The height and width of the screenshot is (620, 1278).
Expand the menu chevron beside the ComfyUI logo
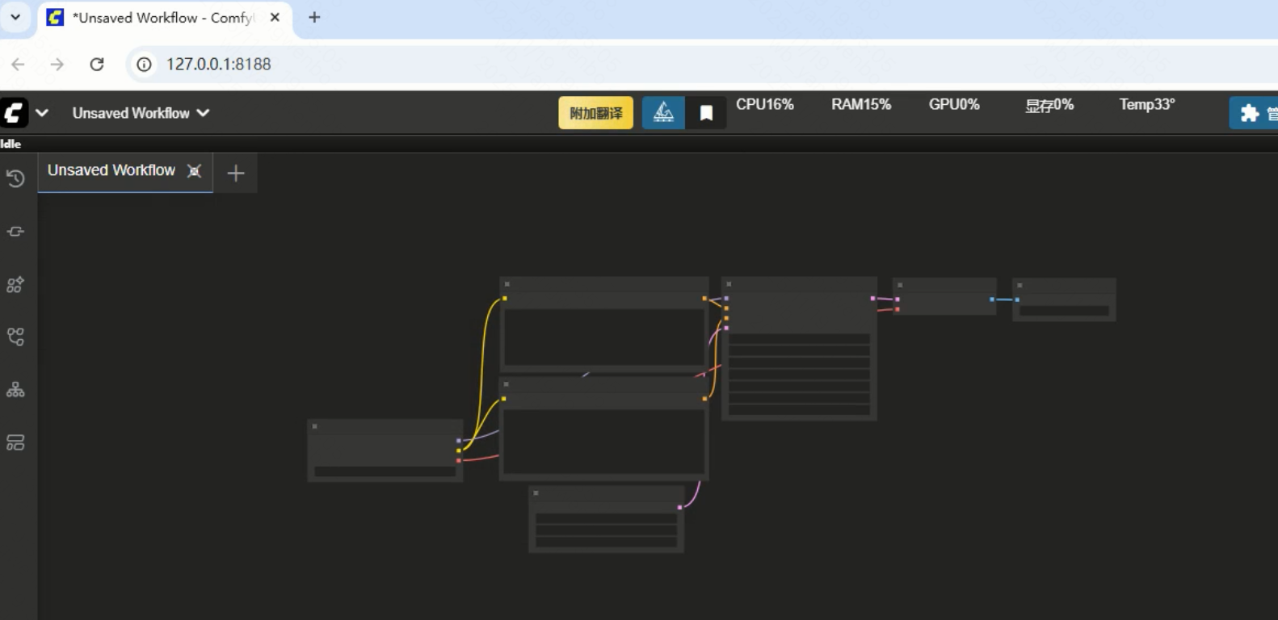click(x=42, y=113)
